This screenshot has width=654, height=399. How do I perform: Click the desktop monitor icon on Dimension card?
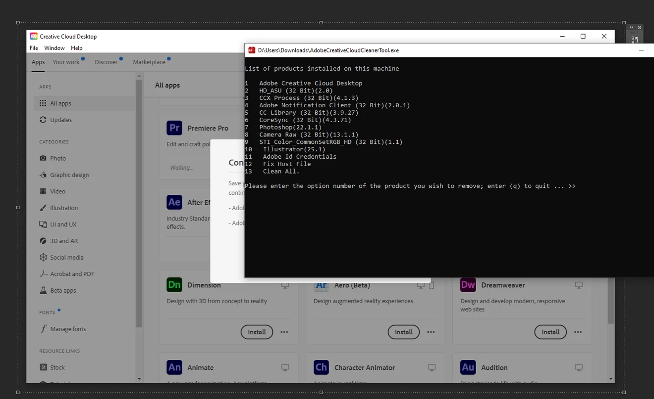(x=285, y=285)
